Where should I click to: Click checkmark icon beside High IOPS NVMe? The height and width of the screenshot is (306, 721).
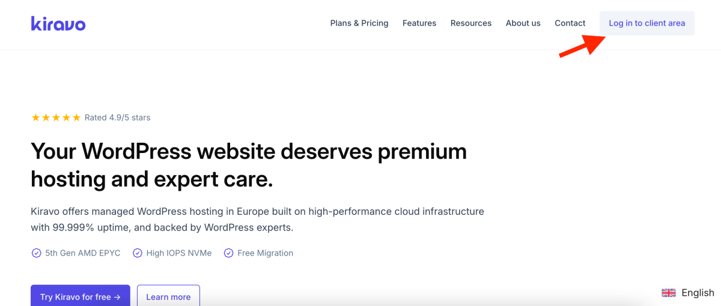tap(138, 253)
